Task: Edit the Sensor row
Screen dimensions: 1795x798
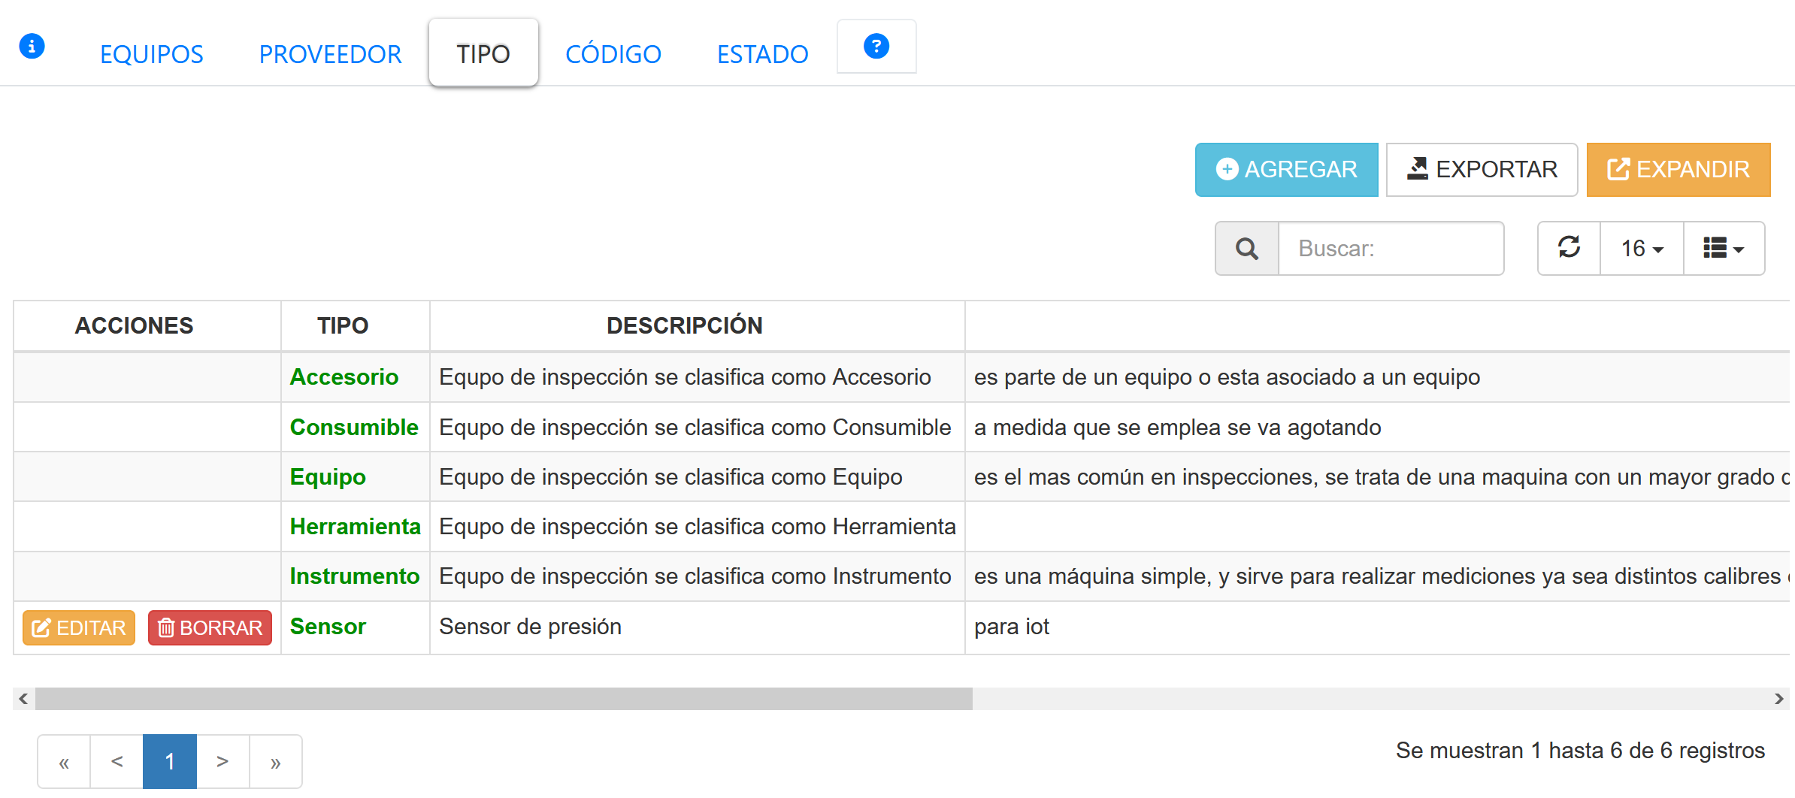Action: tap(79, 627)
